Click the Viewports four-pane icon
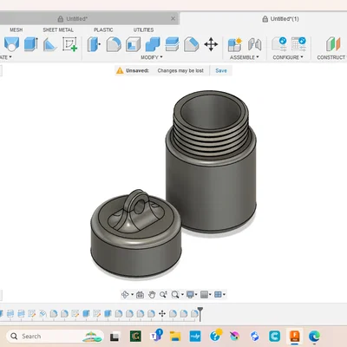347x347 pixels. pos(218,295)
